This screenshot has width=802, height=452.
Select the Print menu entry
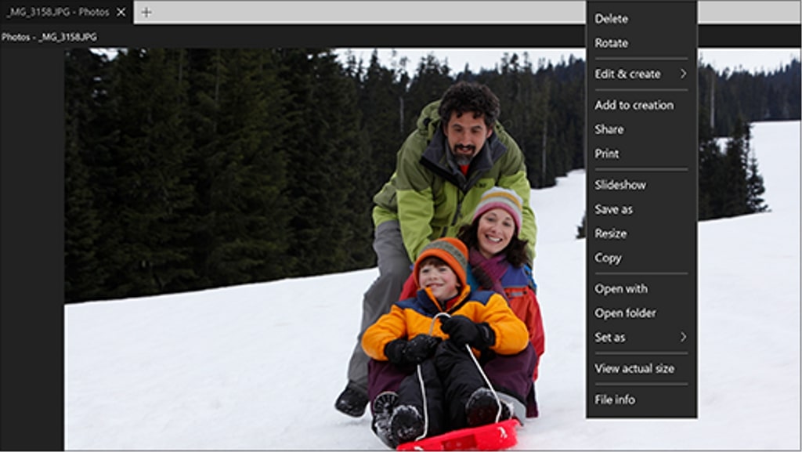(607, 154)
